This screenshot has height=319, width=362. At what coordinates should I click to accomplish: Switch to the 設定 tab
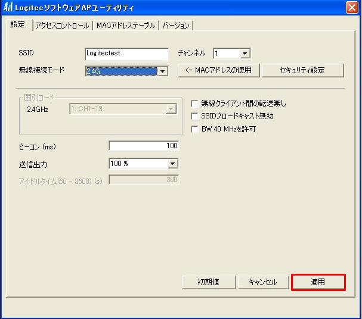[x=18, y=24]
